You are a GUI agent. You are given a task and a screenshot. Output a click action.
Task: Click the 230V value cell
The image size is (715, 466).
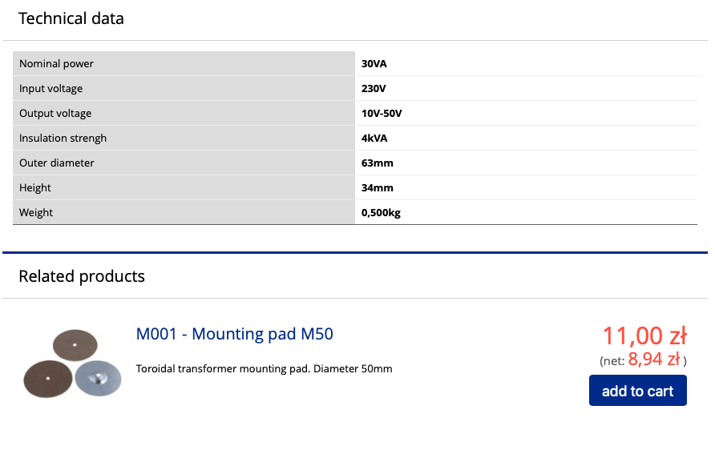click(526, 88)
